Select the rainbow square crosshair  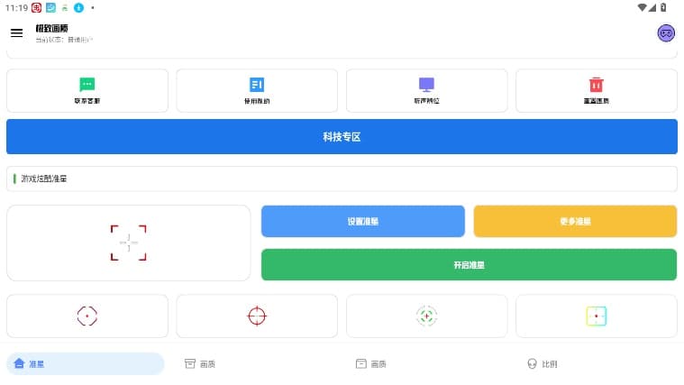pos(597,316)
